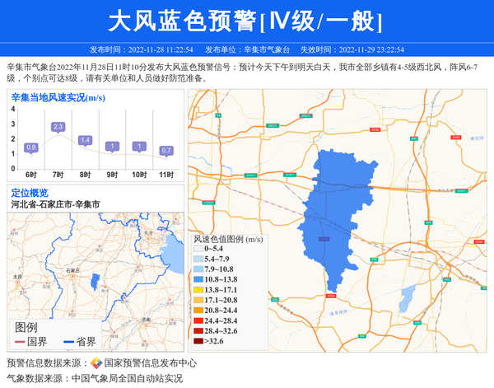Click the 定位概览 section heading
The width and height of the screenshot is (494, 388).
(30, 192)
